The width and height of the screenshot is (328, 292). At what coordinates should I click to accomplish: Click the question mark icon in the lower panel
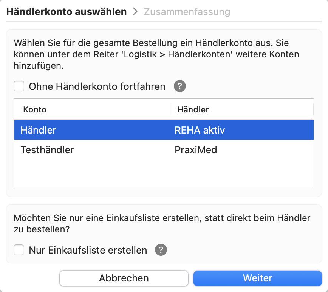tap(160, 250)
